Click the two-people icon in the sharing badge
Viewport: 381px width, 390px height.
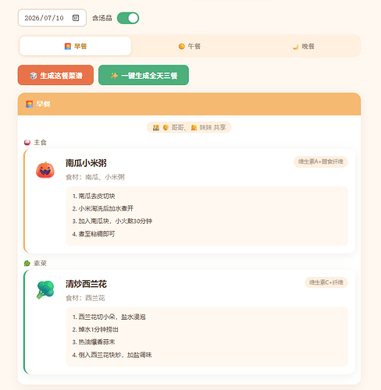click(156, 127)
